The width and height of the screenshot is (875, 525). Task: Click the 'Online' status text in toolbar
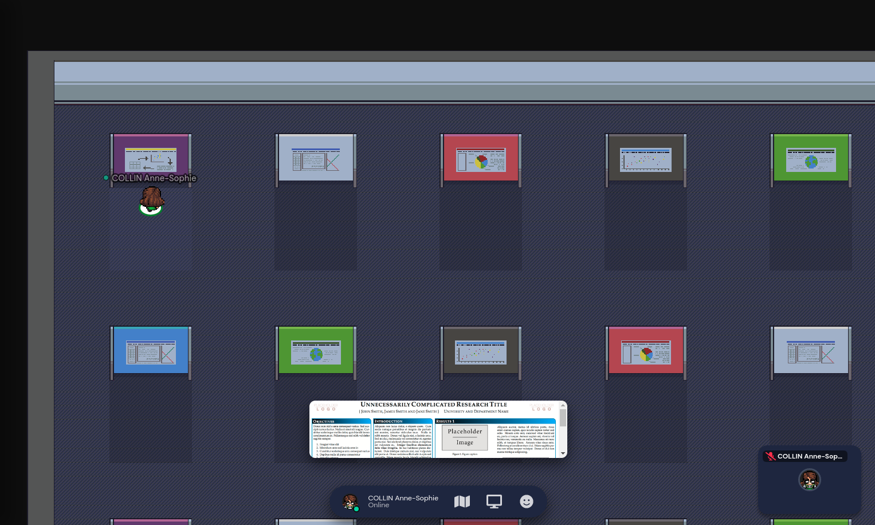[x=379, y=506]
